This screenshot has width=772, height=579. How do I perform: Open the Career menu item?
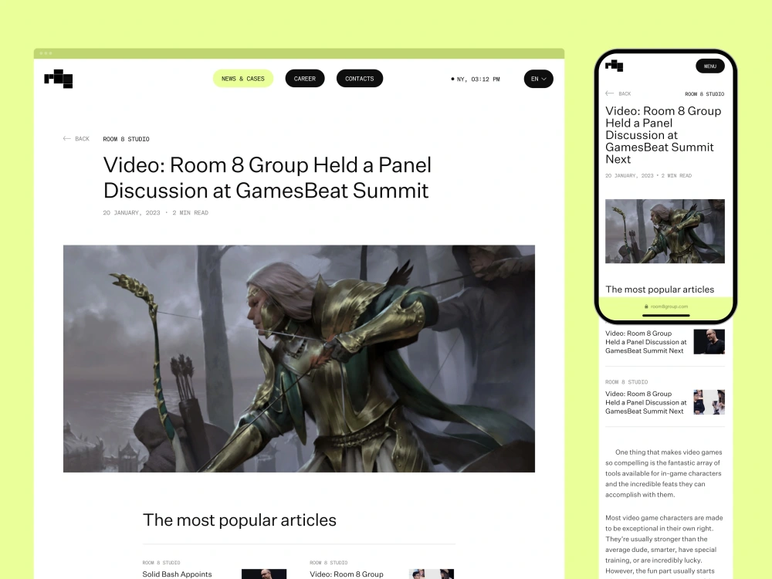[305, 79]
